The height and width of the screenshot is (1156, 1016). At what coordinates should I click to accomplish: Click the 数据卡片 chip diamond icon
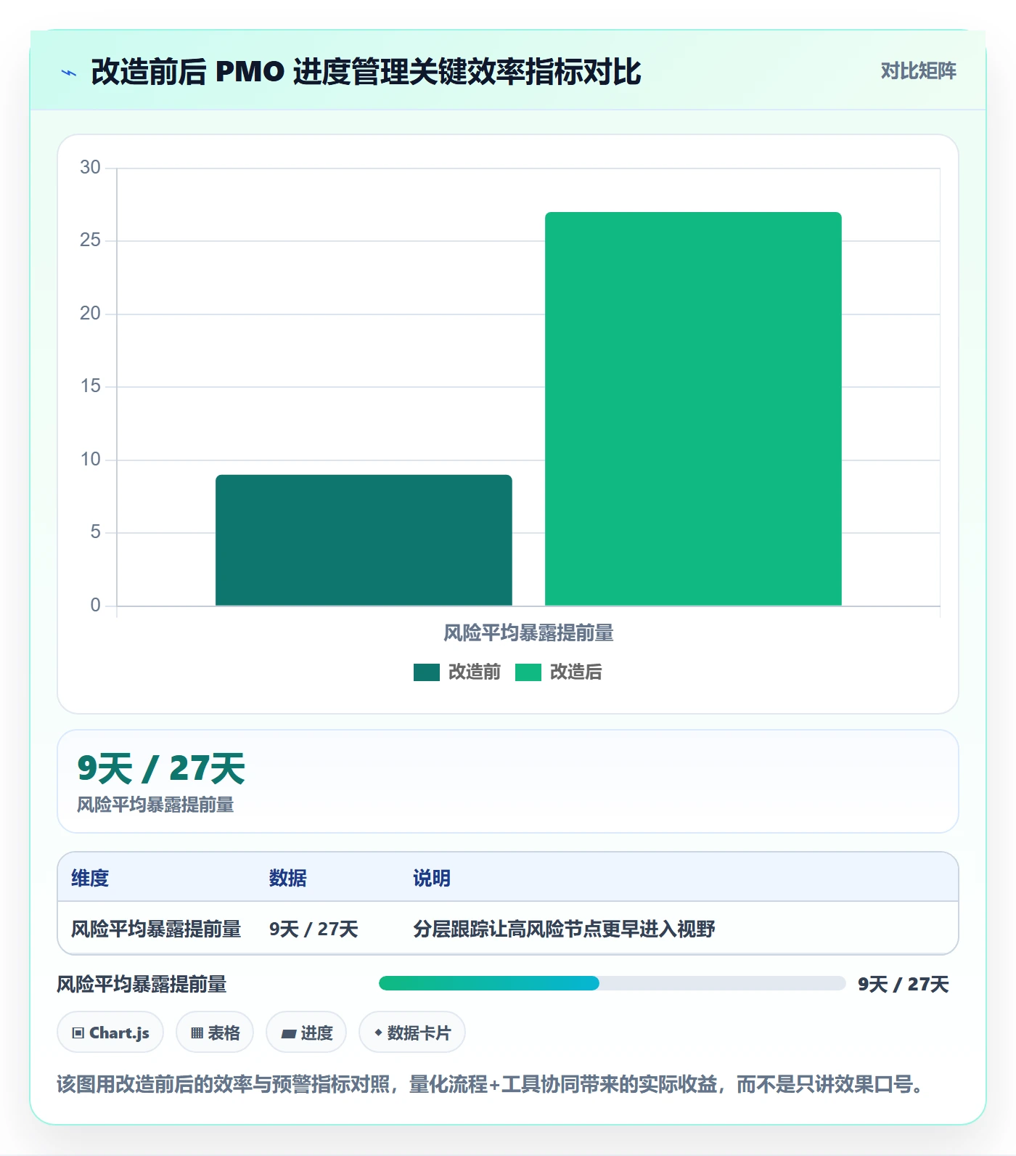coord(378,1033)
